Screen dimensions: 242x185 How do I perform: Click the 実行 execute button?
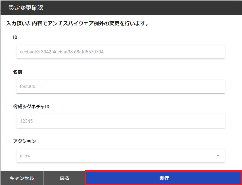coord(164,178)
